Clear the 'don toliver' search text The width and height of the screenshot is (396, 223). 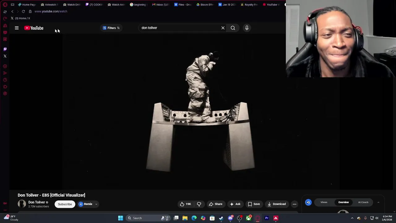[223, 28]
